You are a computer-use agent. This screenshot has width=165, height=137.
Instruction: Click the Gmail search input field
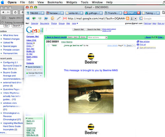(x=59, y=29)
